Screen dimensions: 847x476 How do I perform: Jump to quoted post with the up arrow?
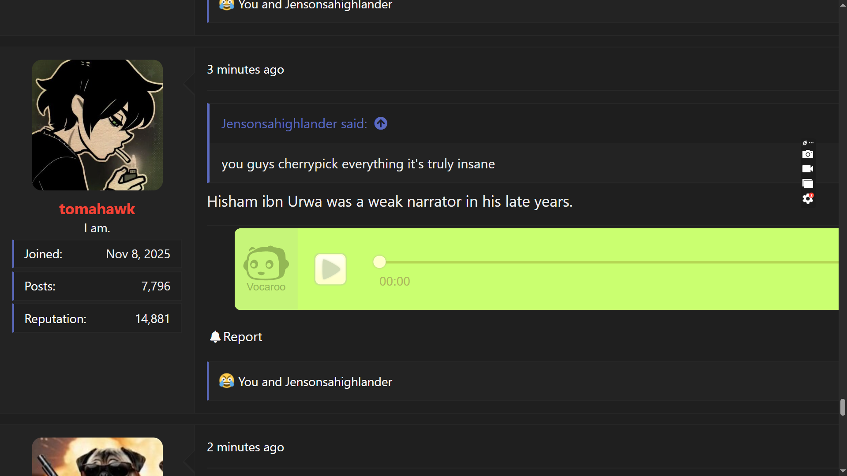click(380, 123)
